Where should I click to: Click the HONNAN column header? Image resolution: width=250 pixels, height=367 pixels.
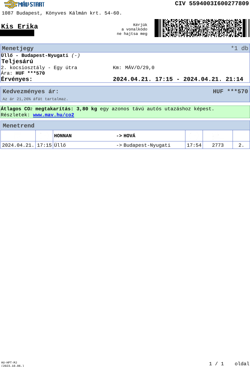[x=63, y=136]
